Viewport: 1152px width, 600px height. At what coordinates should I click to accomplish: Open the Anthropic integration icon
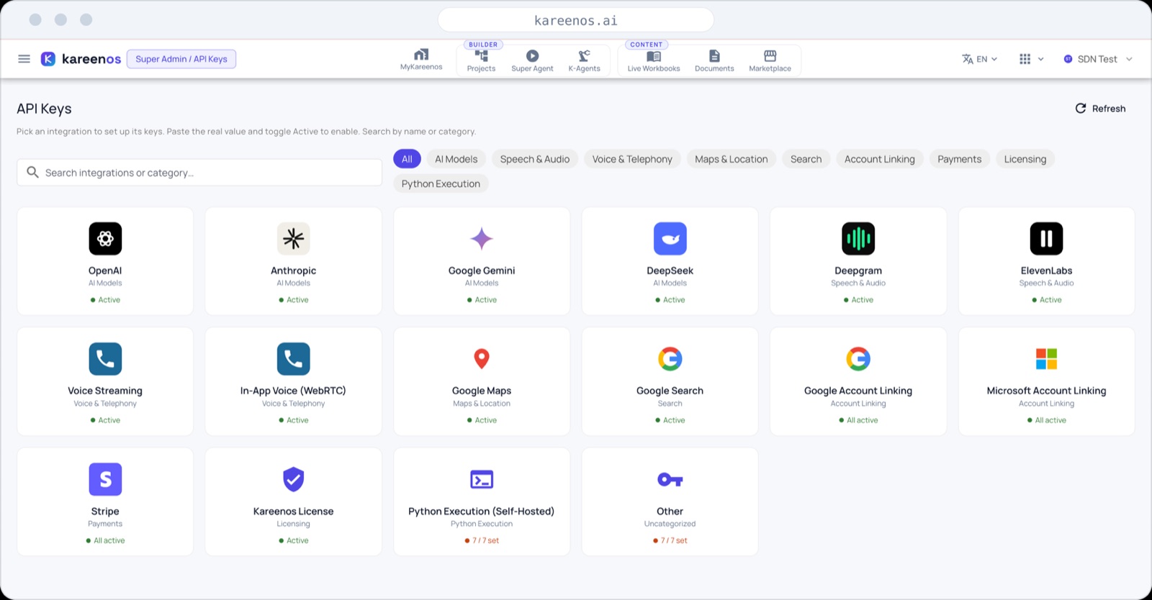(x=294, y=239)
